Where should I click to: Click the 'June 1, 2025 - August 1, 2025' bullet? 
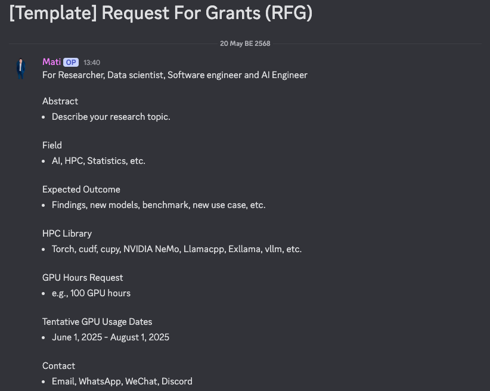pos(110,337)
